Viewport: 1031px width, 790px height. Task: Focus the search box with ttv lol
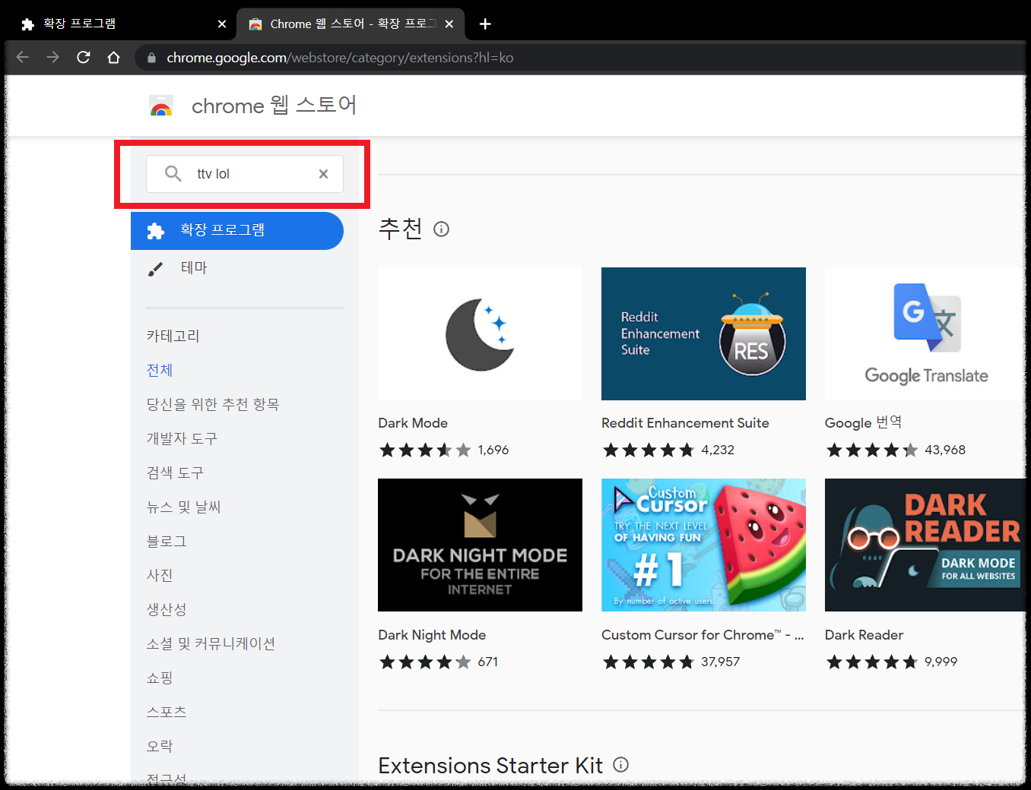tap(244, 174)
